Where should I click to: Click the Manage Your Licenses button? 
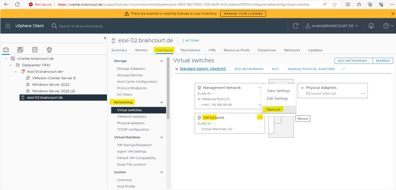tap(243, 14)
